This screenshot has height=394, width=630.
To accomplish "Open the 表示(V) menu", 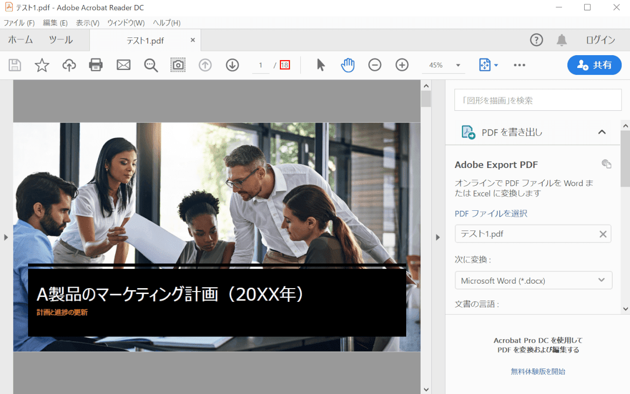I will click(88, 23).
